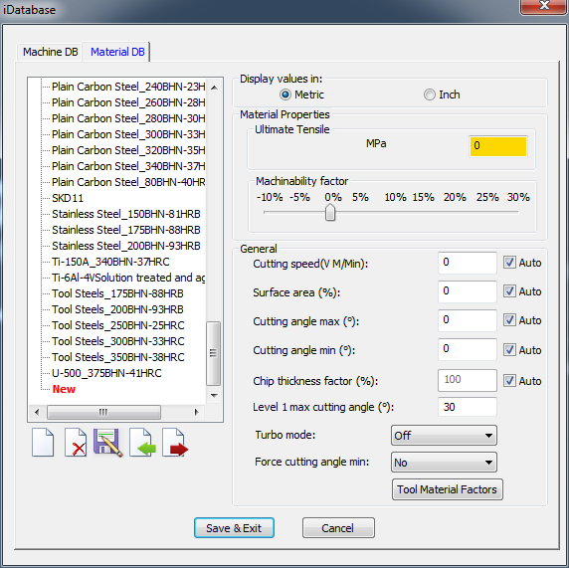Click the Cutting speed input field

(467, 263)
